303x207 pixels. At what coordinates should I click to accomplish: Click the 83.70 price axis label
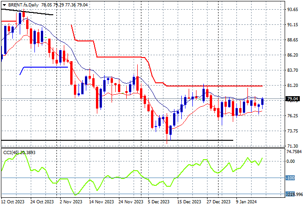pyautogui.click(x=292, y=70)
